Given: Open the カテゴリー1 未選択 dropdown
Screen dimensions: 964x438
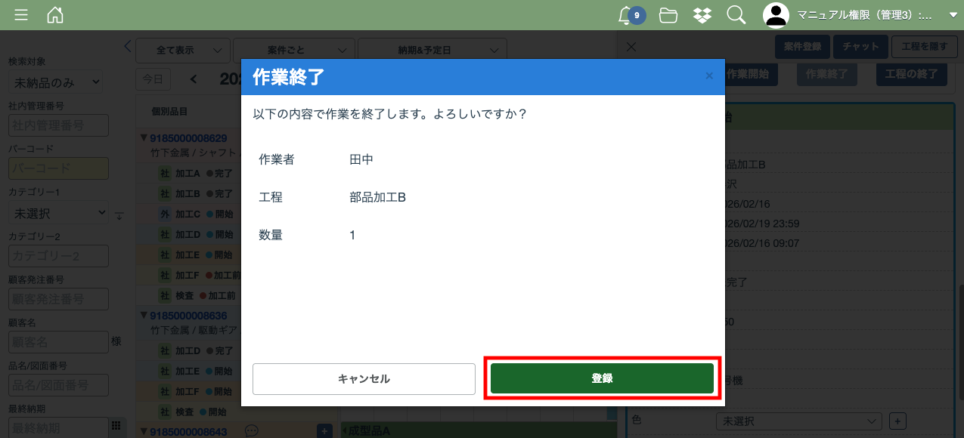Looking at the screenshot, I should [58, 214].
